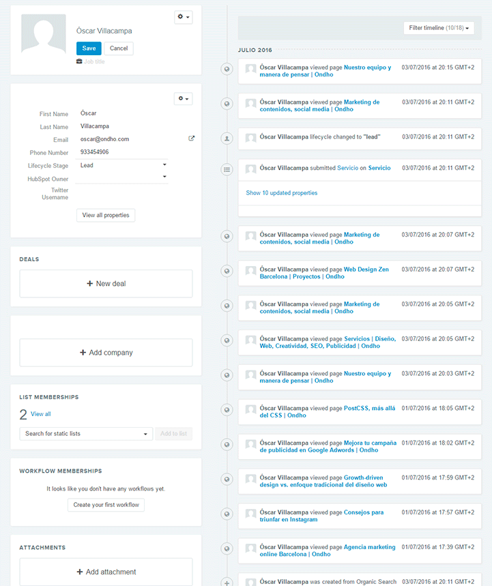The height and width of the screenshot is (586, 492).
Task: Edit the First Name field Óscar
Action: point(122,113)
